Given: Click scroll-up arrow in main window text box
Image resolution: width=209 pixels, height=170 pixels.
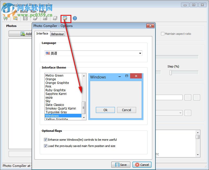Looking at the screenshot, I should (x=198, y=133).
